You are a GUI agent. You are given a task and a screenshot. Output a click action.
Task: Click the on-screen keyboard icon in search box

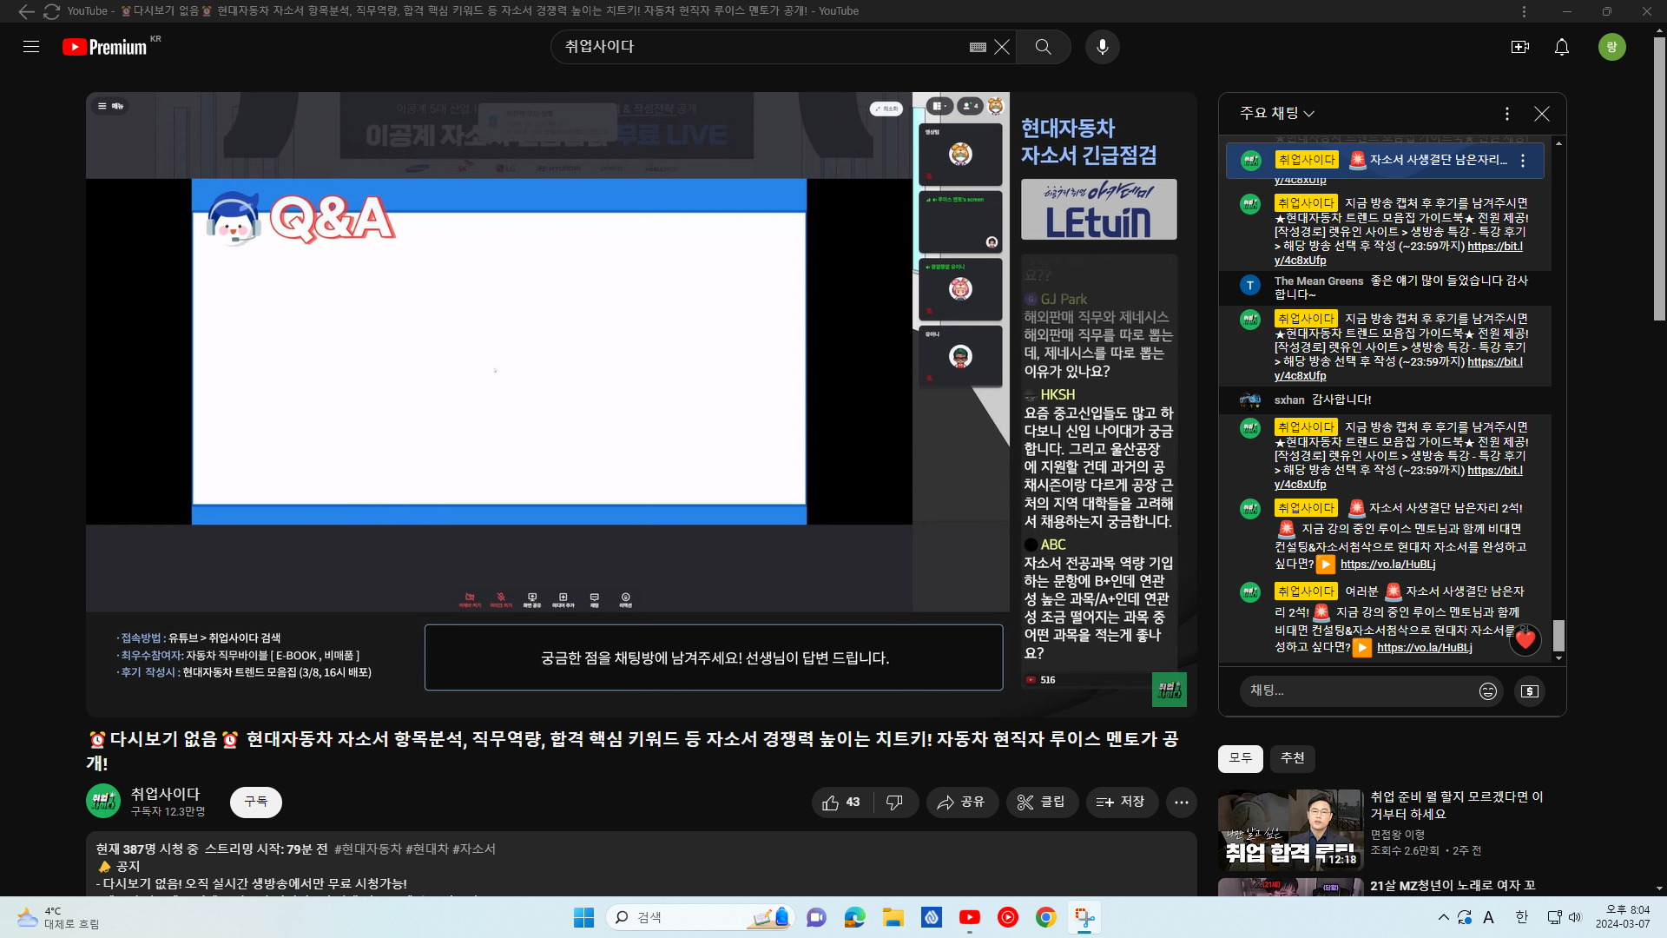point(978,47)
